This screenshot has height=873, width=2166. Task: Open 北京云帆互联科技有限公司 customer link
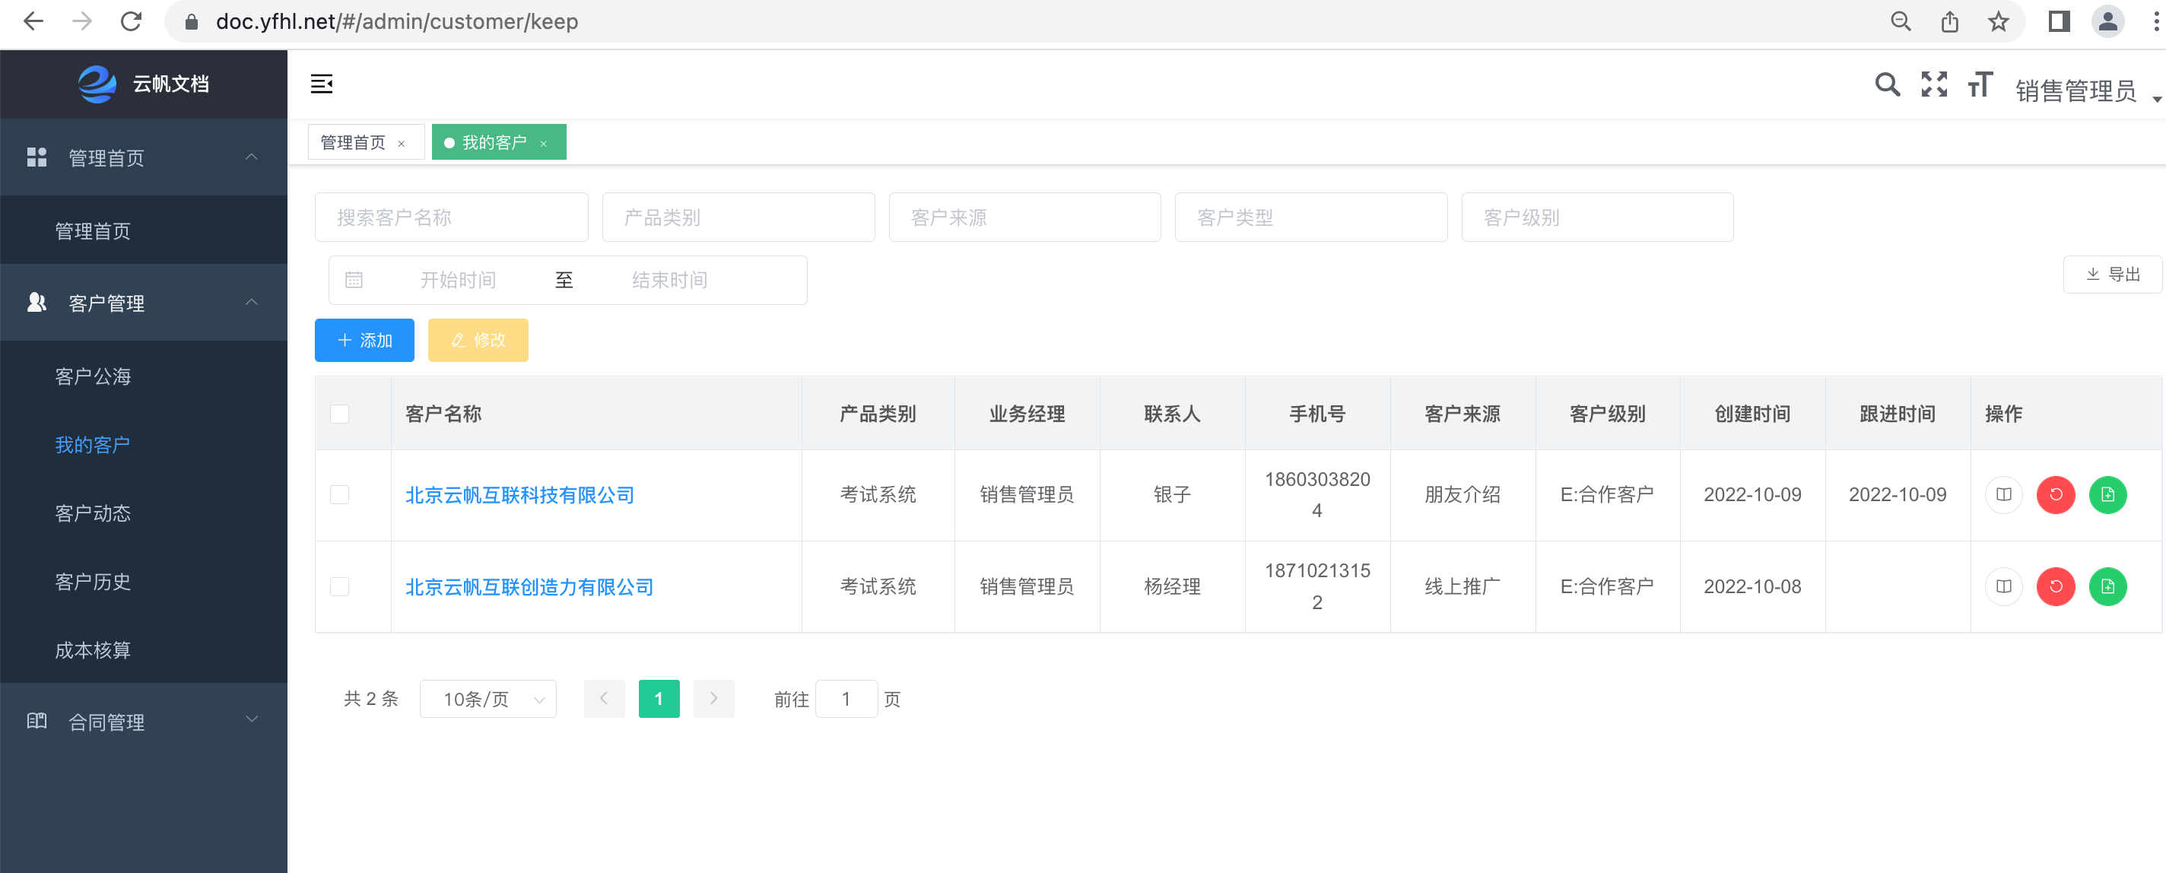519,495
